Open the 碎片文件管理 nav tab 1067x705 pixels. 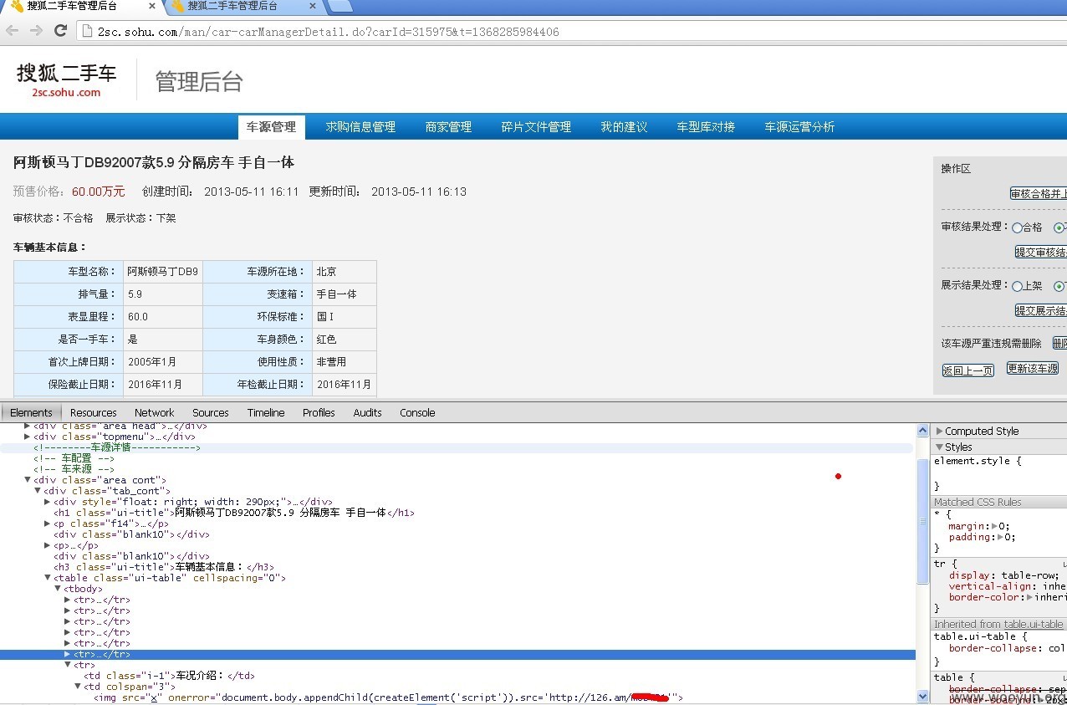coord(536,127)
